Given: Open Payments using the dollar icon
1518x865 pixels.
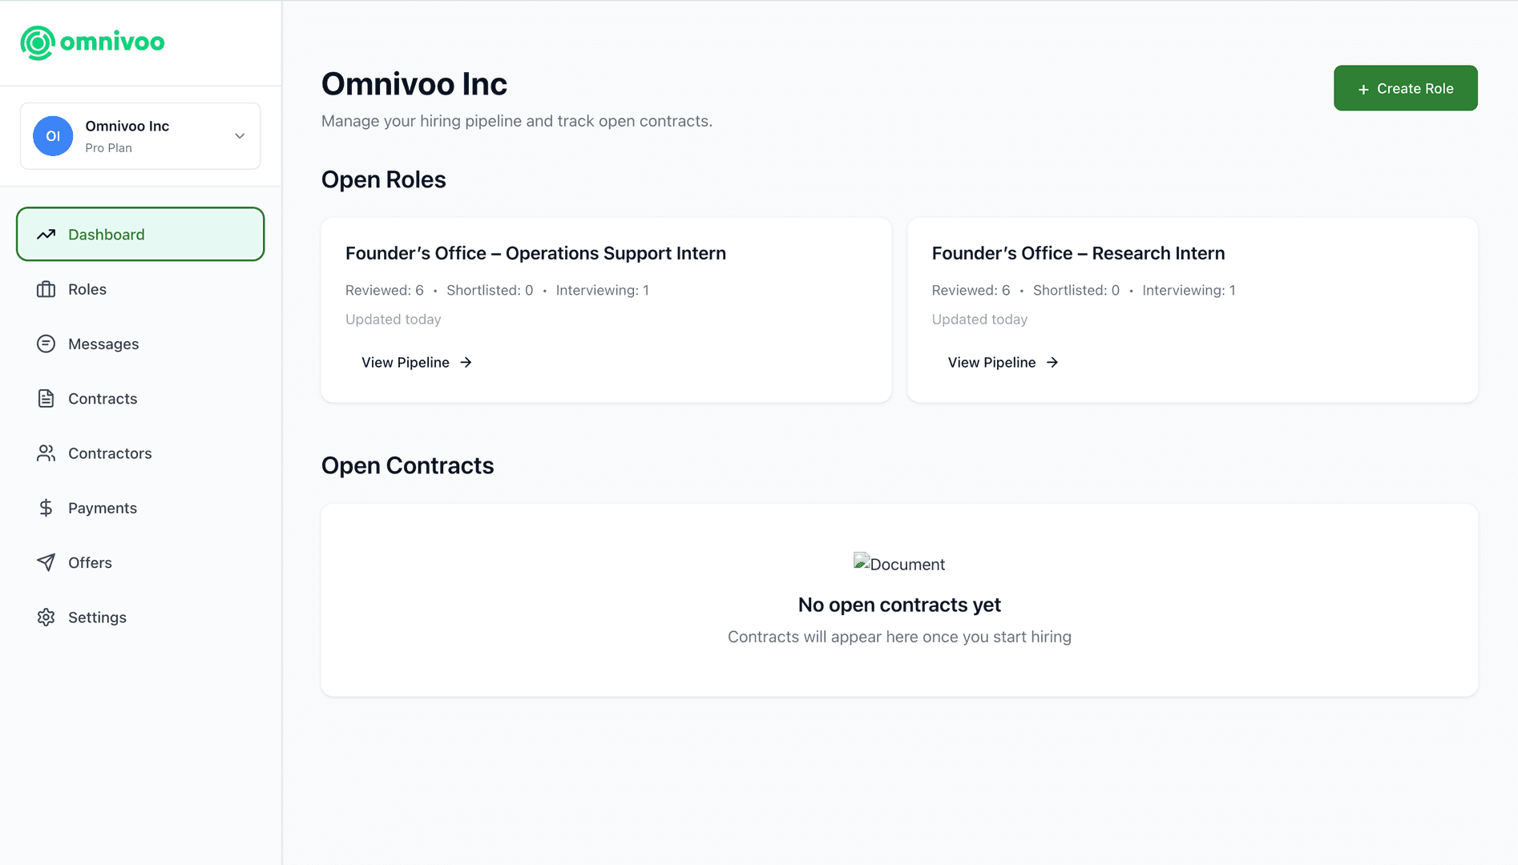Looking at the screenshot, I should click(x=46, y=508).
